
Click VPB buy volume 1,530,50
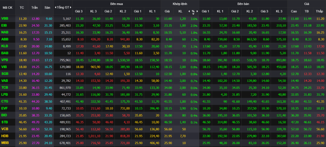point(123,60)
